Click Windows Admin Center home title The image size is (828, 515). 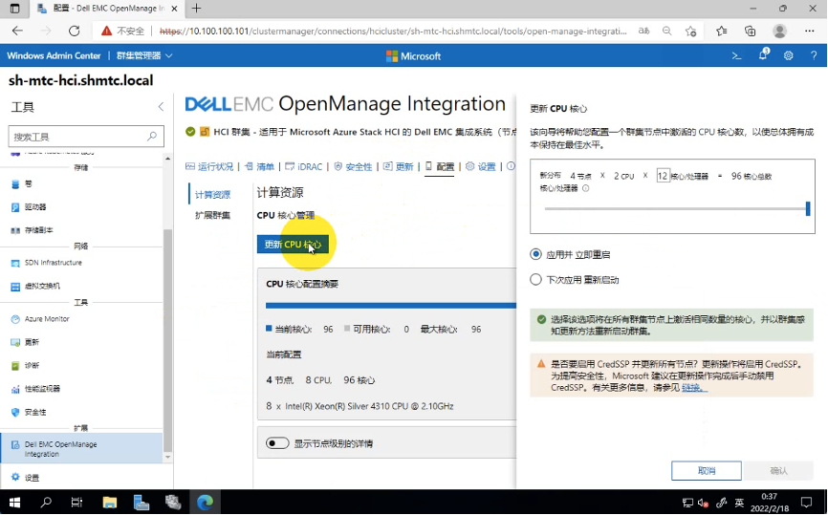[x=54, y=55]
